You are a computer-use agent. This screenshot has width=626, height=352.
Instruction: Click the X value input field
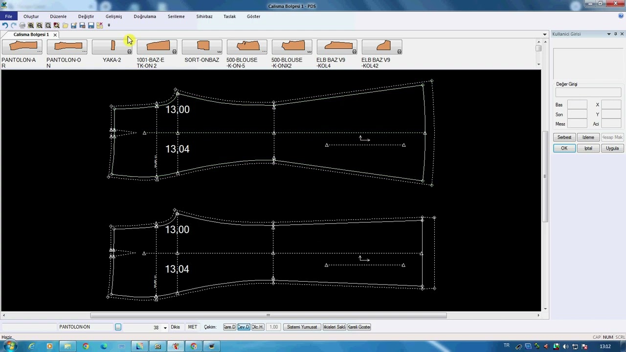tap(611, 105)
